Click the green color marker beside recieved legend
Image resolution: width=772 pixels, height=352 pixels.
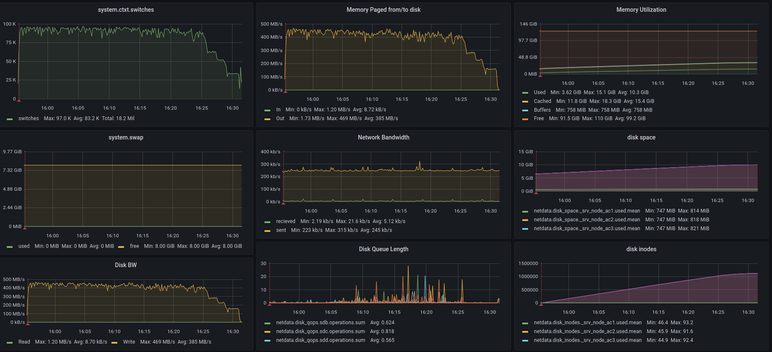(267, 222)
